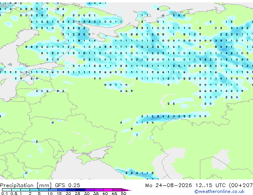Click the '(00+207' forecast offset text
Image resolution: width=253 pixels, height=195 pixels.
pyautogui.click(x=241, y=185)
